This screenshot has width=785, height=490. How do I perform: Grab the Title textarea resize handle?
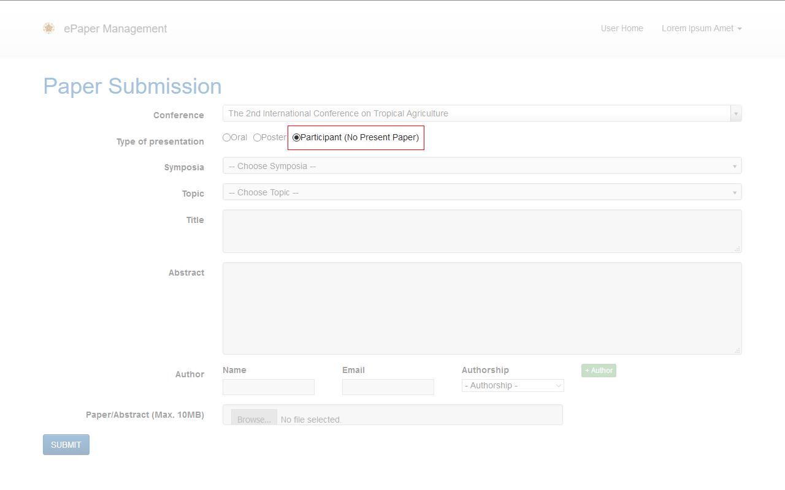738,249
